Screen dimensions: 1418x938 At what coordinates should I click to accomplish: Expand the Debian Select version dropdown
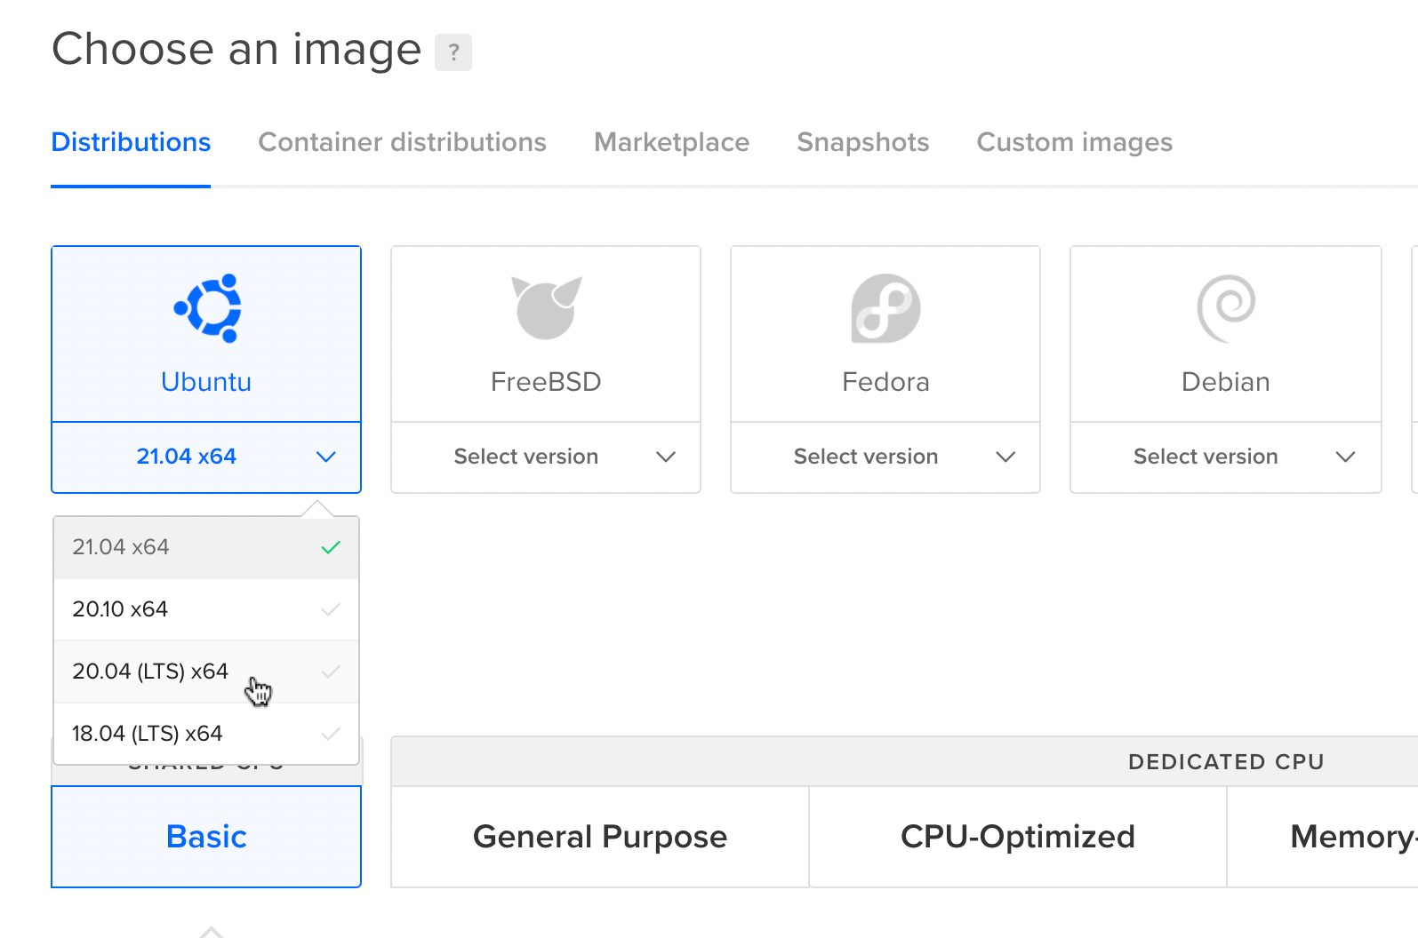click(x=1226, y=457)
